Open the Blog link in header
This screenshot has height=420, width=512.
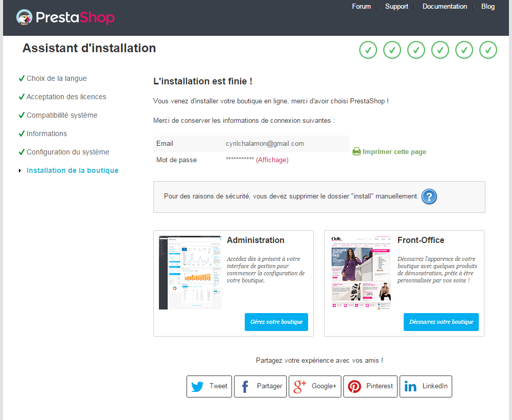(487, 7)
